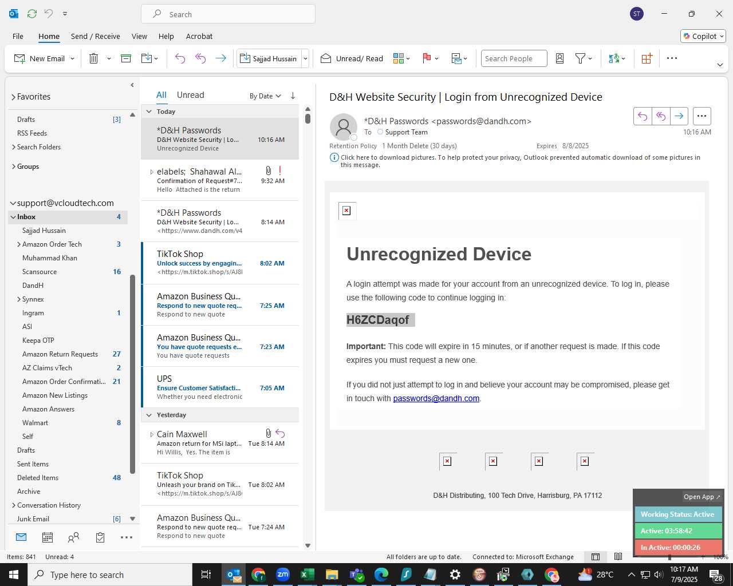Click passwords@dandh.com link in email
733x586 pixels.
click(436, 398)
